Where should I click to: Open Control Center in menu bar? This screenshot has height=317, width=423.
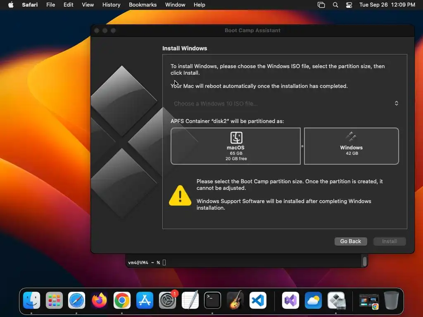point(349,5)
